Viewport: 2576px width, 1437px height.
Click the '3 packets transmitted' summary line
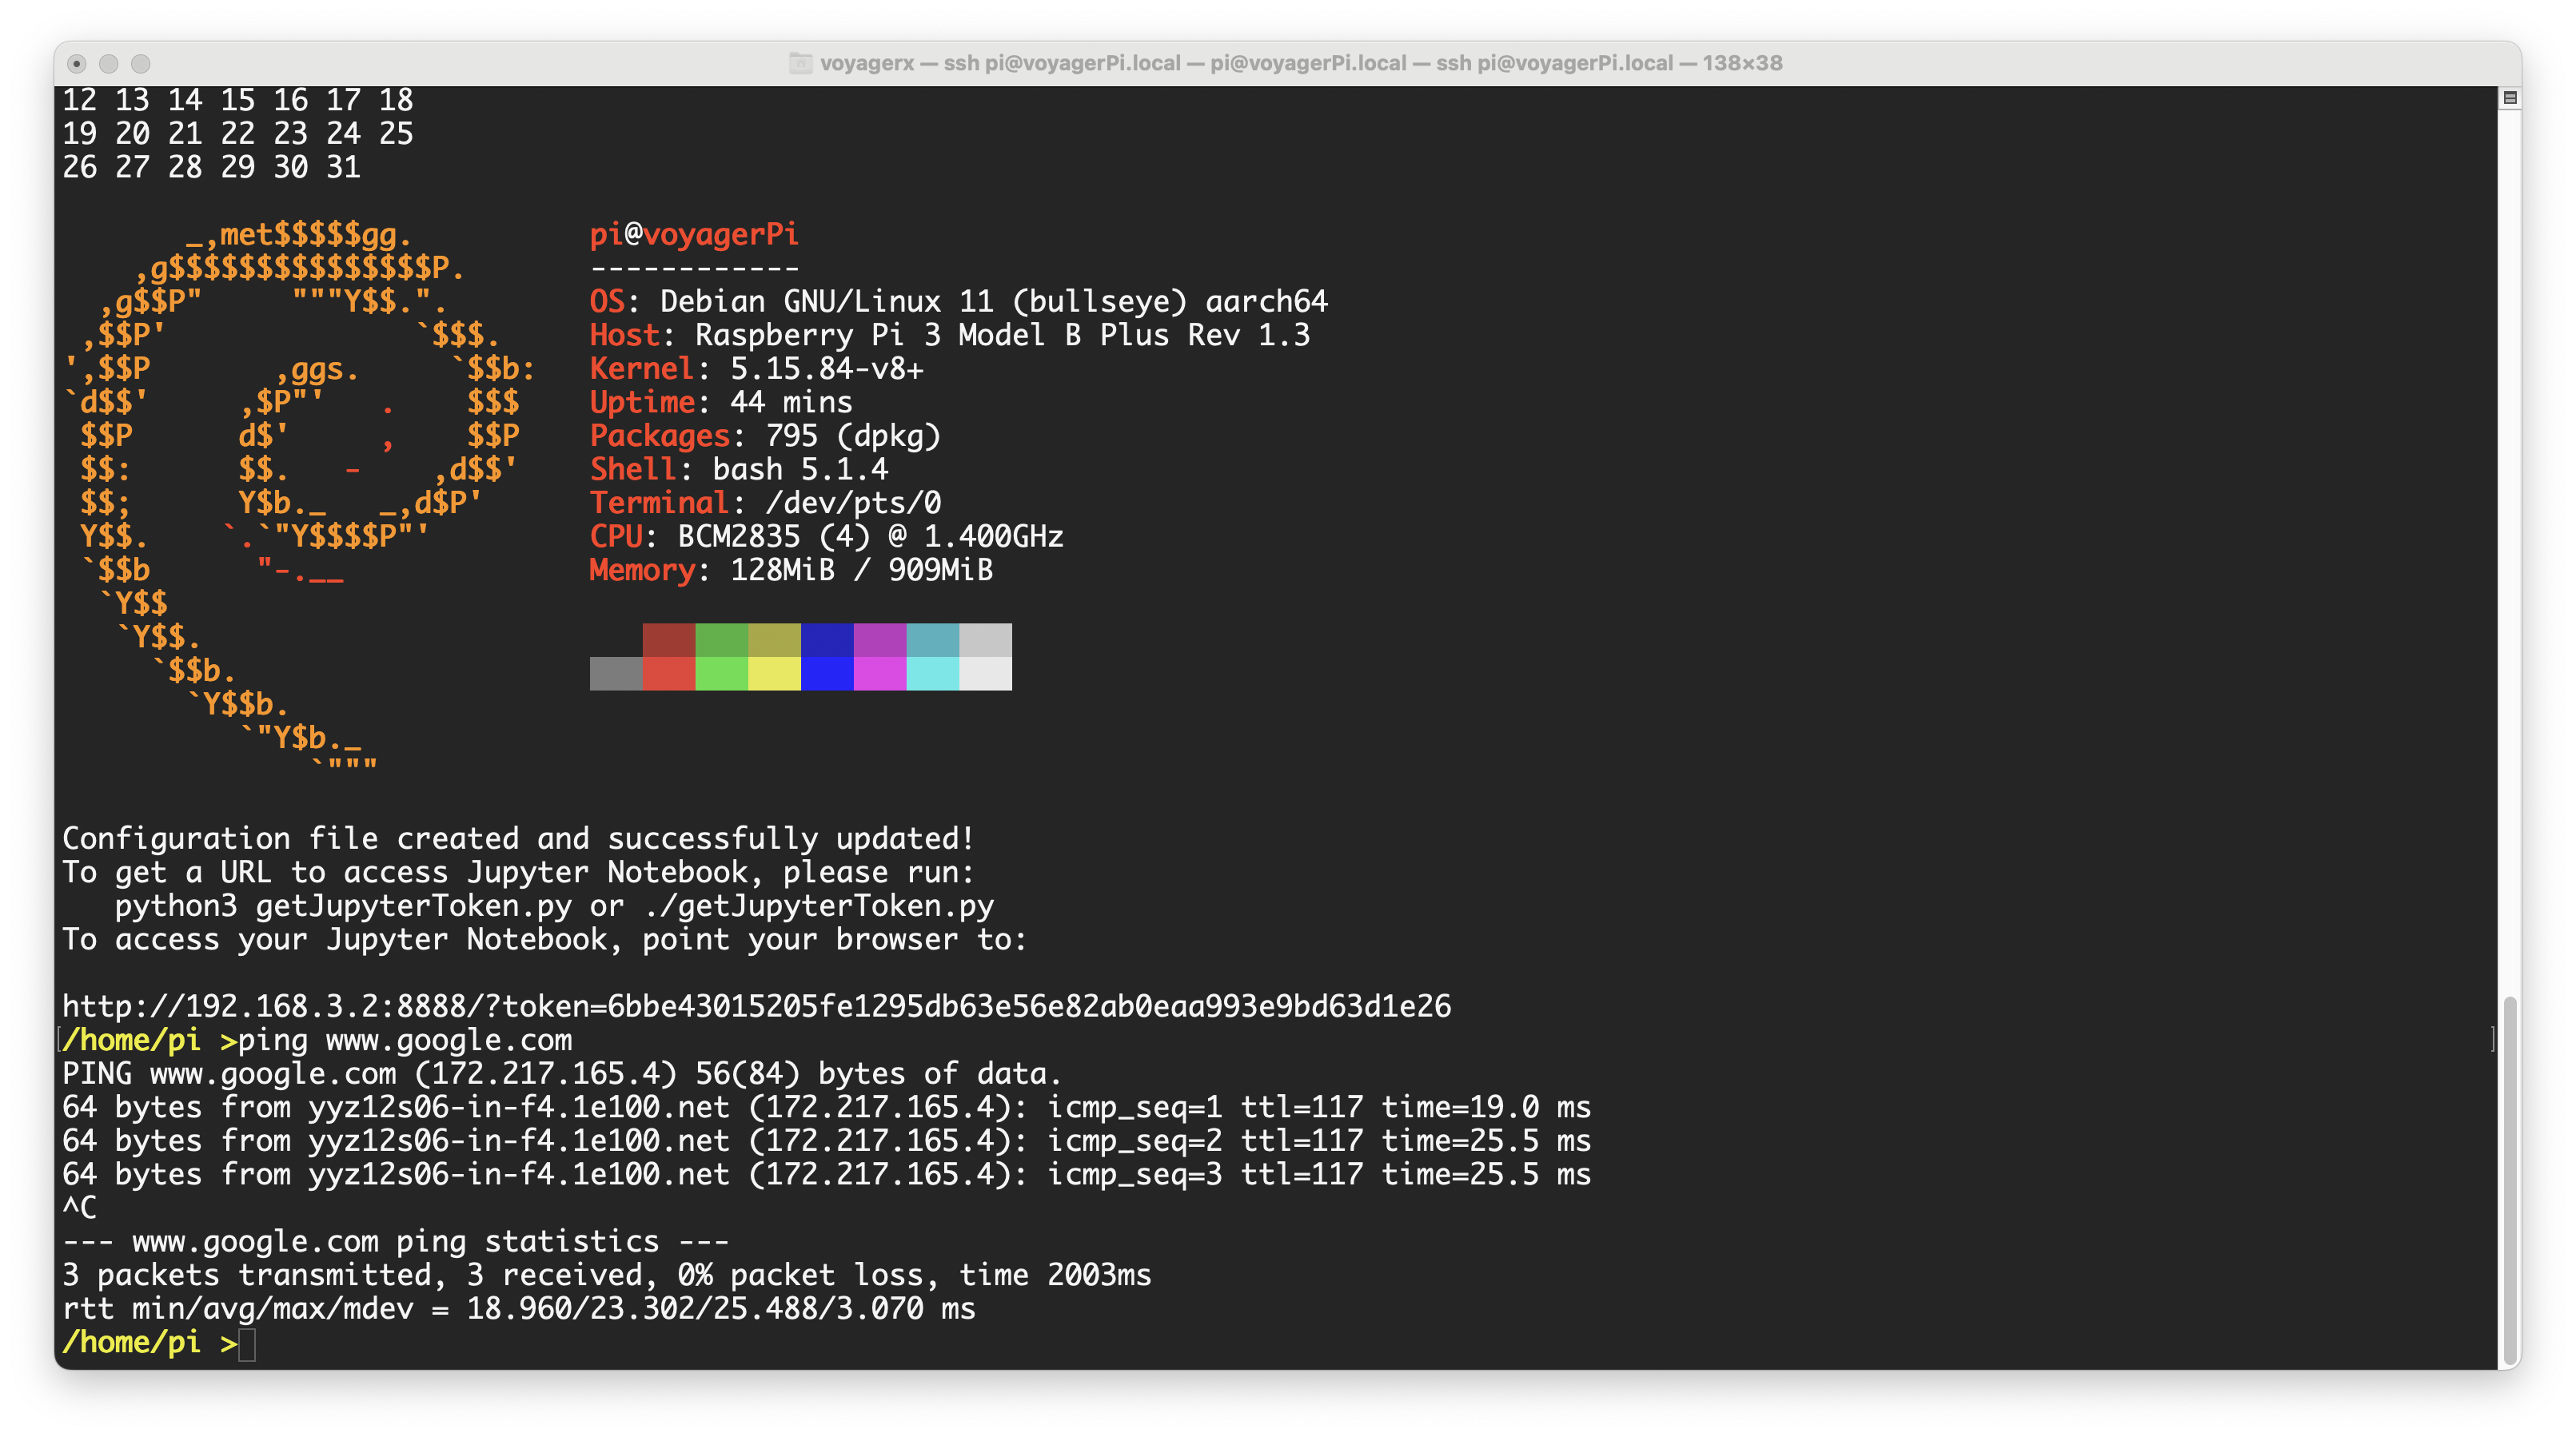607,1275
